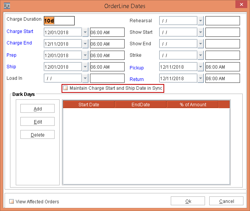The height and width of the screenshot is (211, 250).
Task: Toggle the View Affected Orders checkbox
Action: coord(12,201)
